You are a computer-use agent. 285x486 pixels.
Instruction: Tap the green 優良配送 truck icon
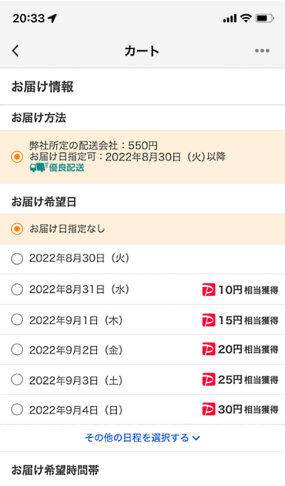39,167
